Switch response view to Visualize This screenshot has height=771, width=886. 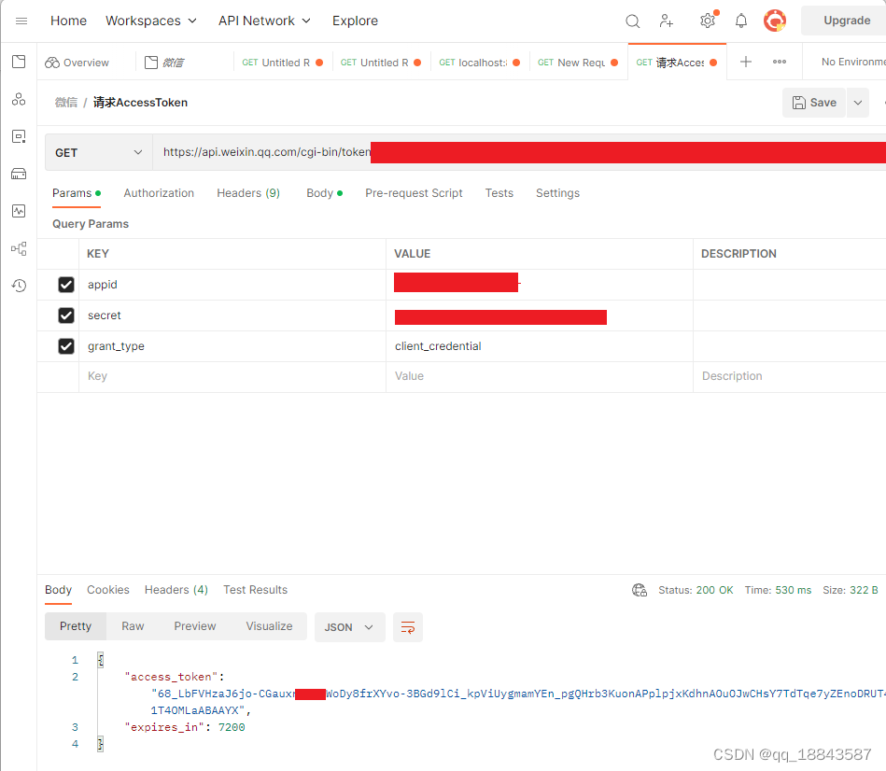269,626
